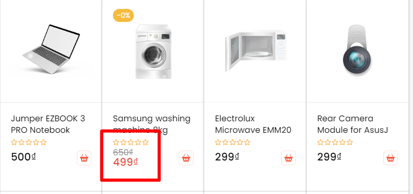Rate the Jumper EZBOOK notebook five stars
Viewport: 413px width, 194px height.
coord(43,143)
